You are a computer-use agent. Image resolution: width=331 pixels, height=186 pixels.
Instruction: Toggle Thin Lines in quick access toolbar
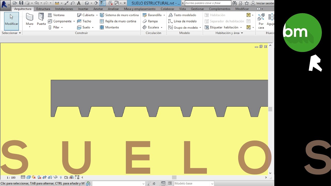(102, 3)
